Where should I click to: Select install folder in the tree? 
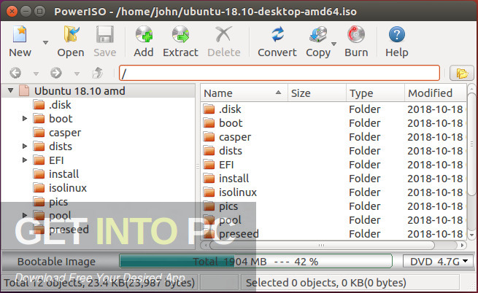coord(63,174)
